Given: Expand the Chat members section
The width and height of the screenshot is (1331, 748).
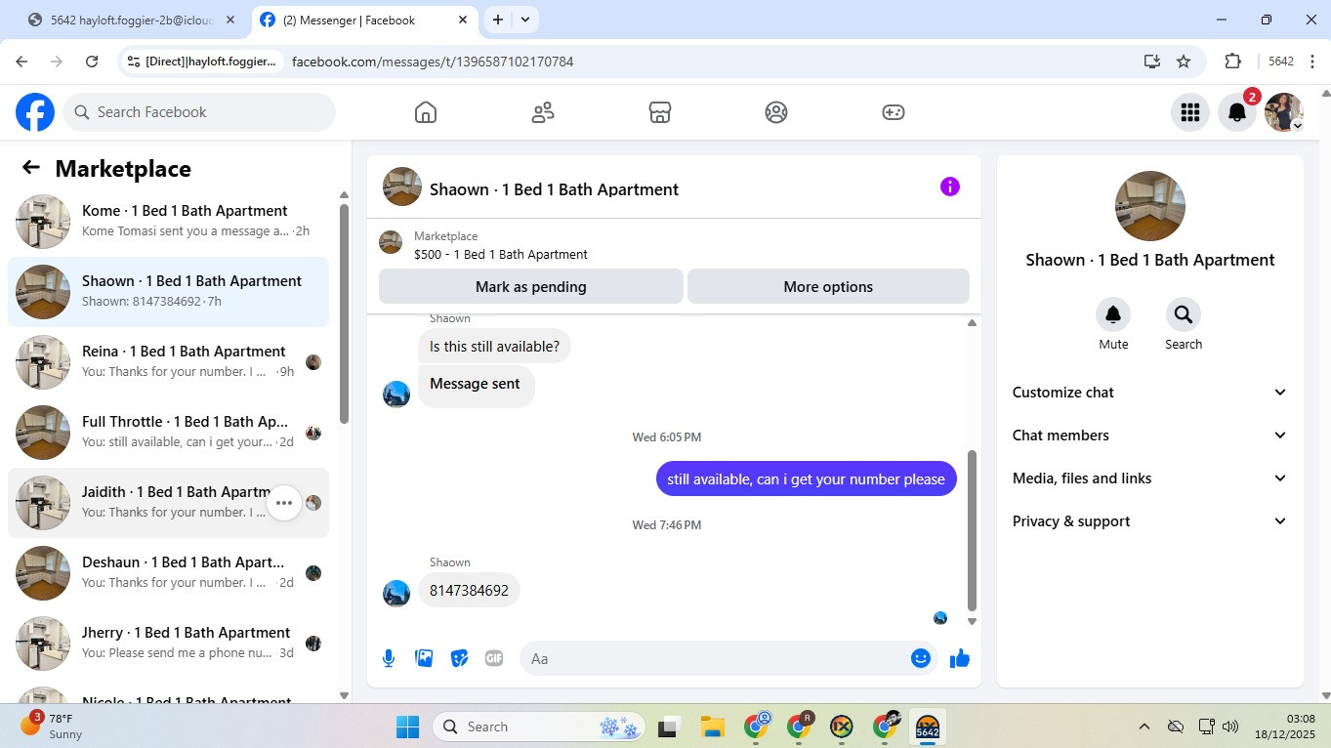Looking at the screenshot, I should (x=1150, y=436).
